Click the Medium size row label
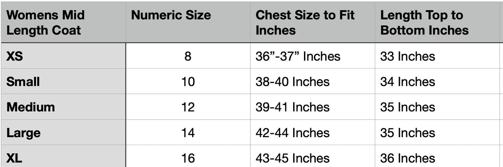This screenshot has height=167, width=503. click(x=31, y=107)
